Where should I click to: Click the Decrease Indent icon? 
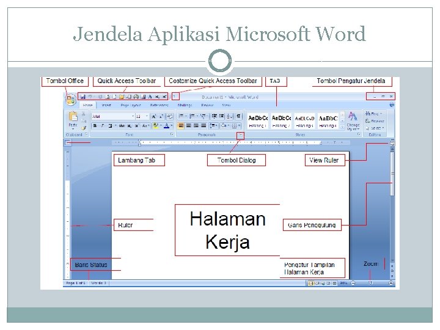(x=215, y=116)
